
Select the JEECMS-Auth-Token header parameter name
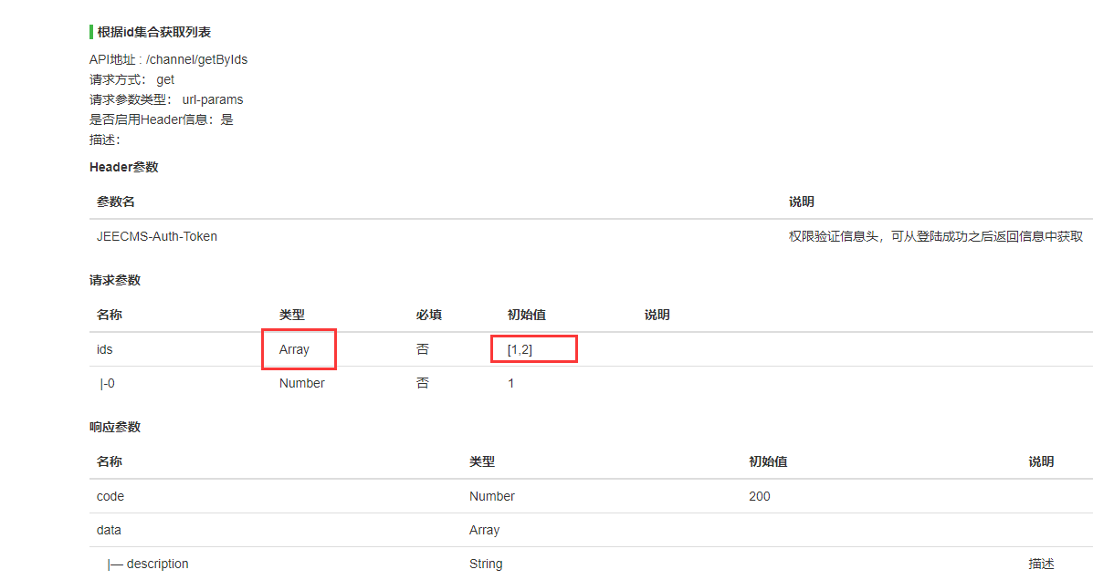[157, 236]
